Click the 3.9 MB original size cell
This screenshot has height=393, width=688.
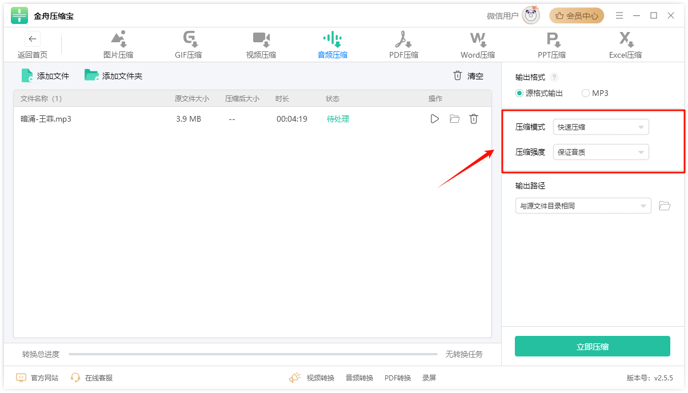(189, 119)
